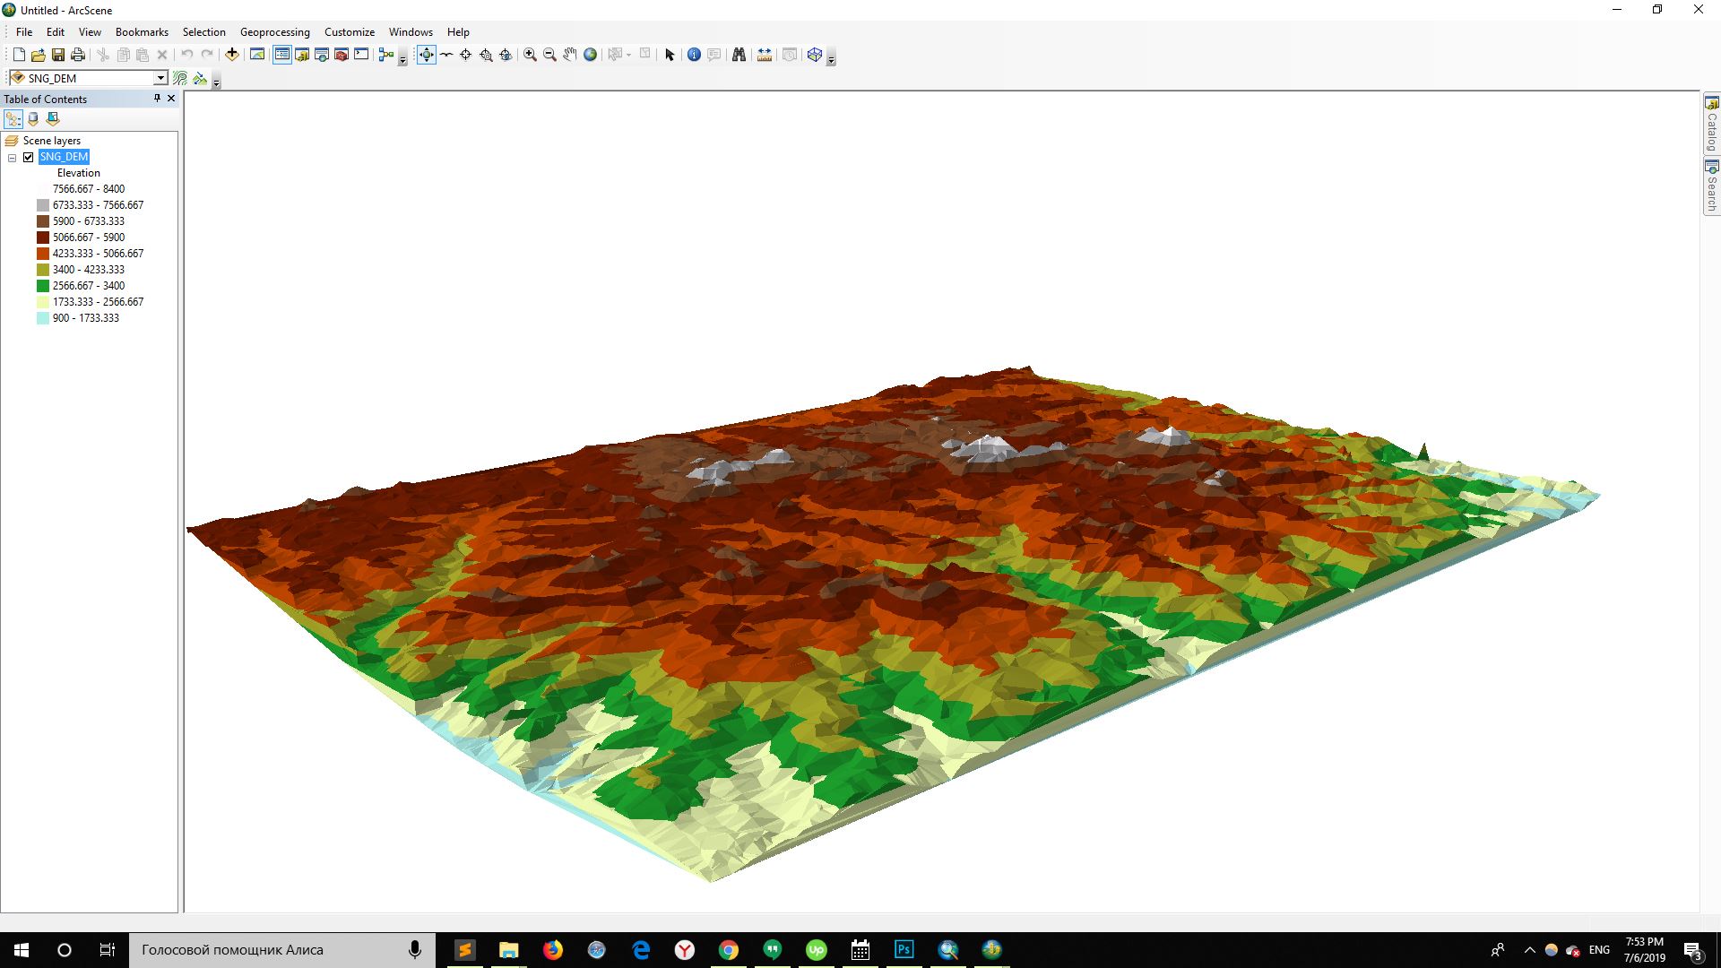The image size is (1721, 968).
Task: Activate the Fly tool
Action: (446, 55)
